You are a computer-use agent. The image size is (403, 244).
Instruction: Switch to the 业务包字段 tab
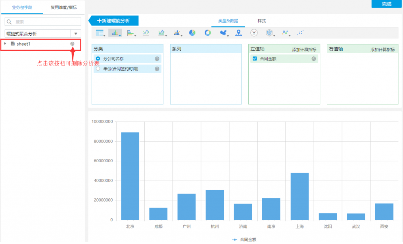point(22,8)
